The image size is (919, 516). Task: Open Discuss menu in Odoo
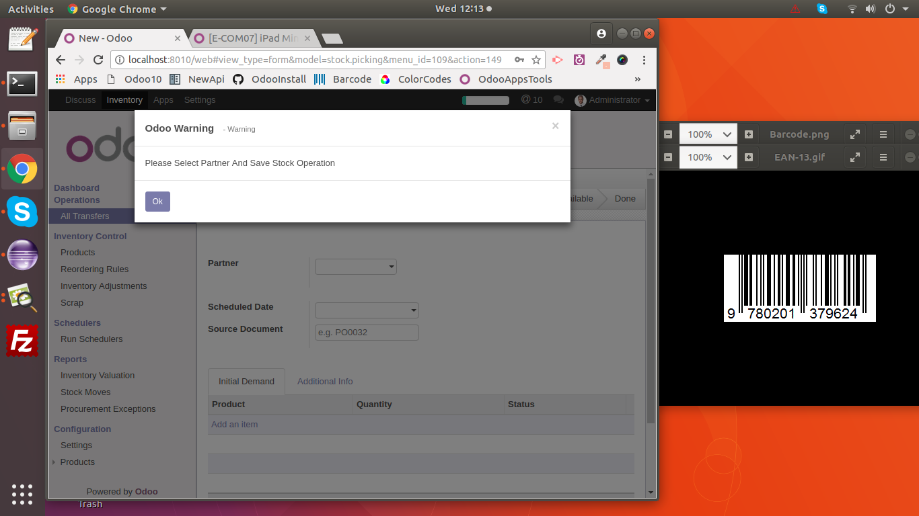pyautogui.click(x=80, y=99)
